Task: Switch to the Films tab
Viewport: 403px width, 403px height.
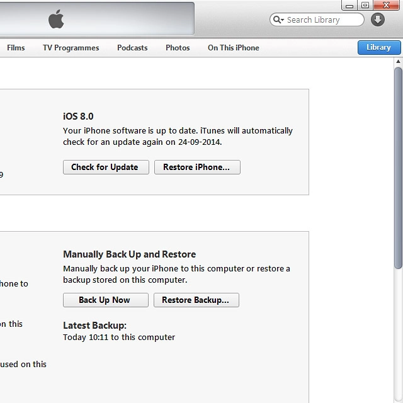Action: tap(16, 48)
